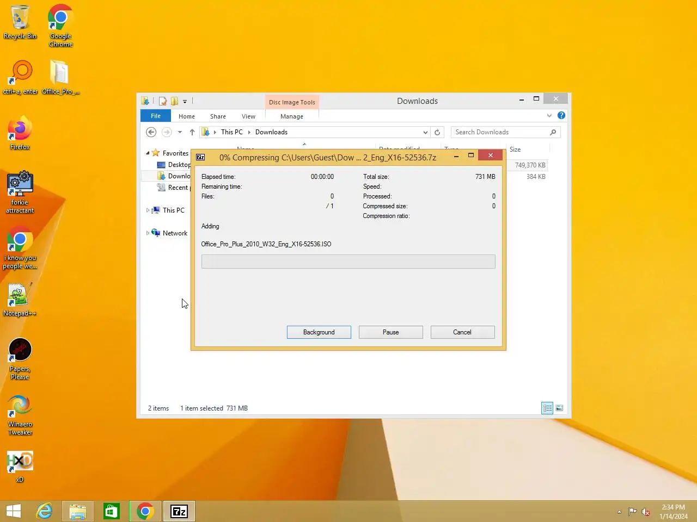The image size is (697, 522).
Task: Expand the This PC tree node
Action: pyautogui.click(x=148, y=210)
